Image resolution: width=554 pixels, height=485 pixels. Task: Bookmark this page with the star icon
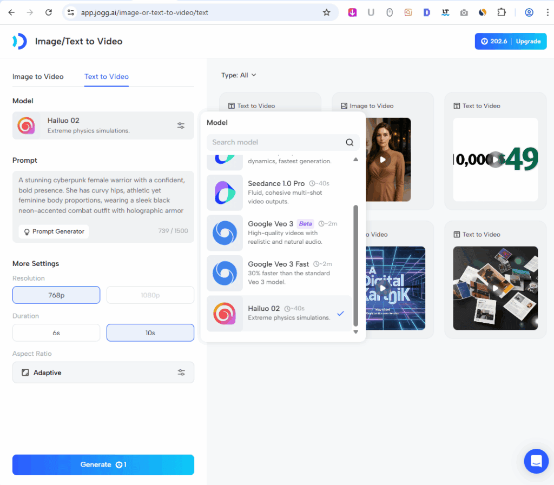[326, 12]
